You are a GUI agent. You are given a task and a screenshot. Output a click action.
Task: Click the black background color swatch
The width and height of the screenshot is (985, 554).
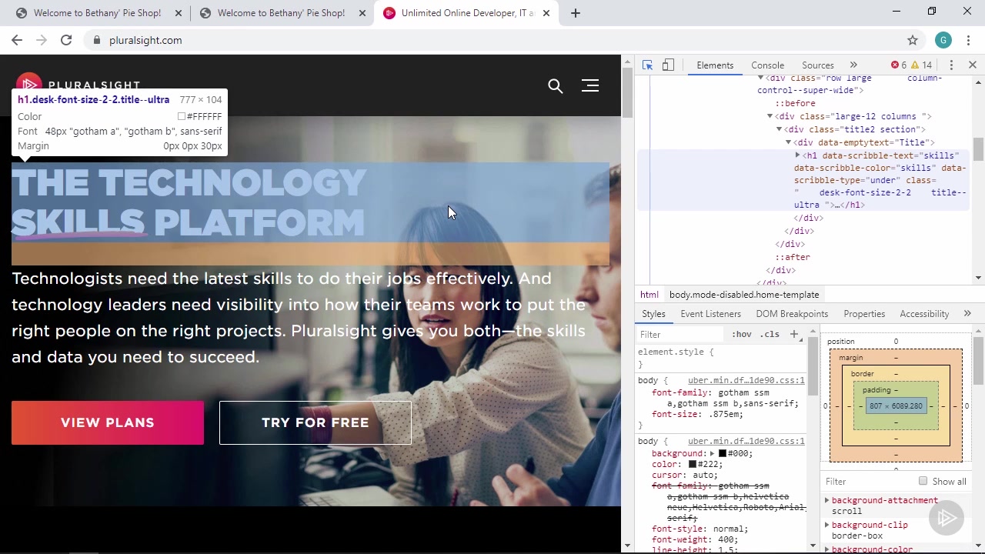(x=722, y=454)
